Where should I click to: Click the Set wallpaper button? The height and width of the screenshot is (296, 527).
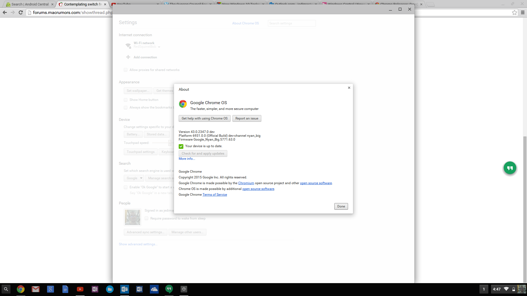[x=138, y=91]
